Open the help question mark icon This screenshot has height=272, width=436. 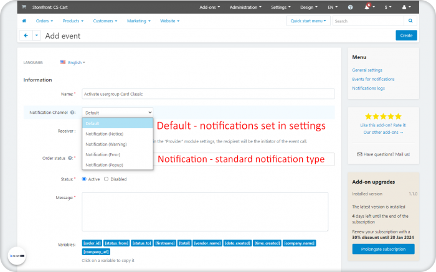click(x=350, y=7)
